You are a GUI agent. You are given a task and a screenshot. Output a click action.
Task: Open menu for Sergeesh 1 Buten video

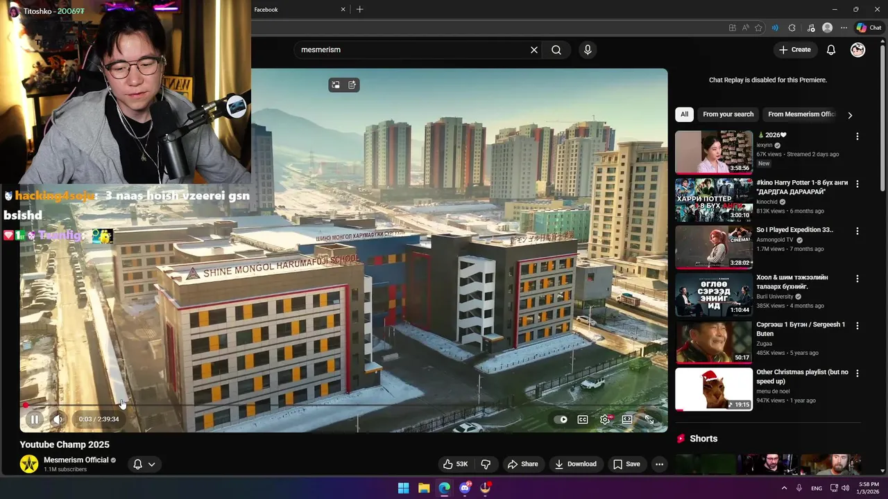857,326
